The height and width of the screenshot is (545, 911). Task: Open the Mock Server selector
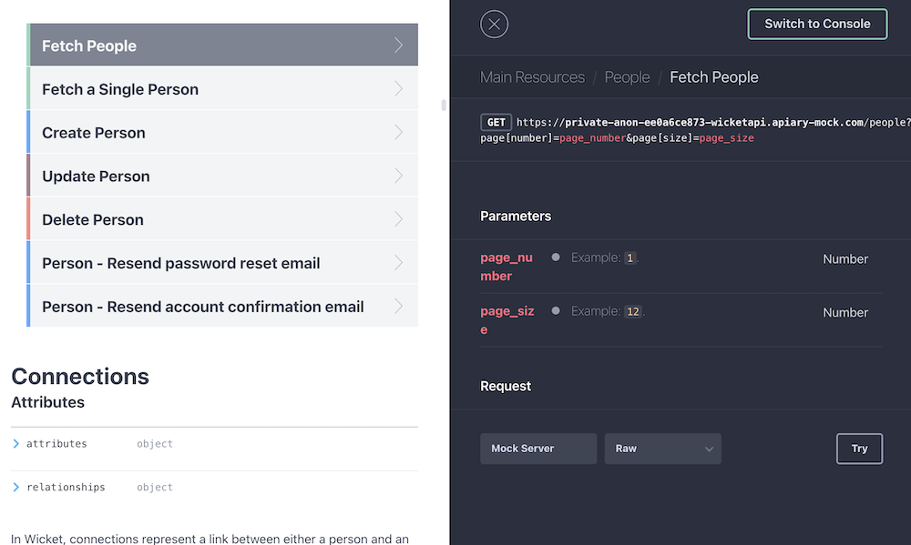point(537,449)
